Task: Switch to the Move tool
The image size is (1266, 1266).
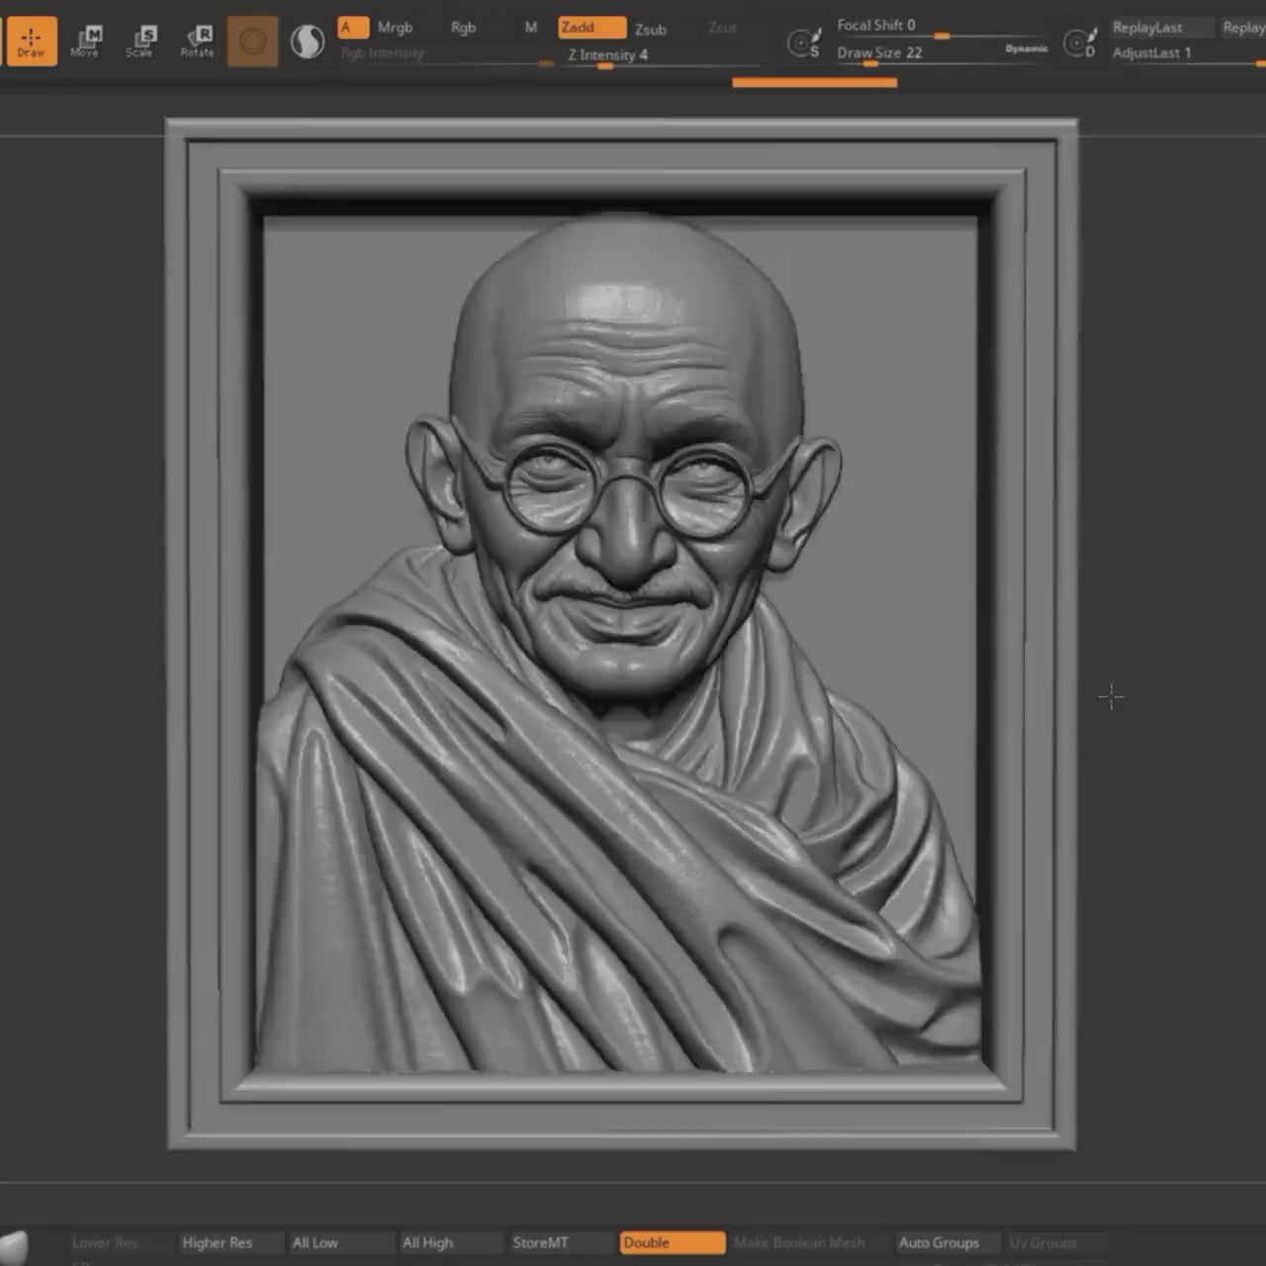Action: (85, 42)
